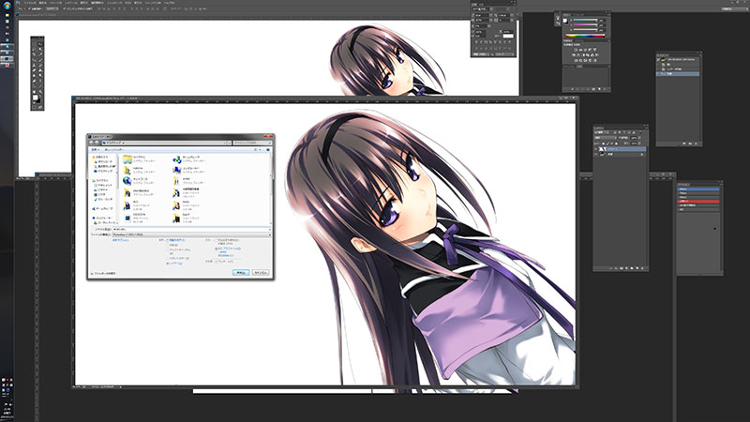Open the Libraries folder icon in file list
750x422 pixels.
[x=127, y=159]
